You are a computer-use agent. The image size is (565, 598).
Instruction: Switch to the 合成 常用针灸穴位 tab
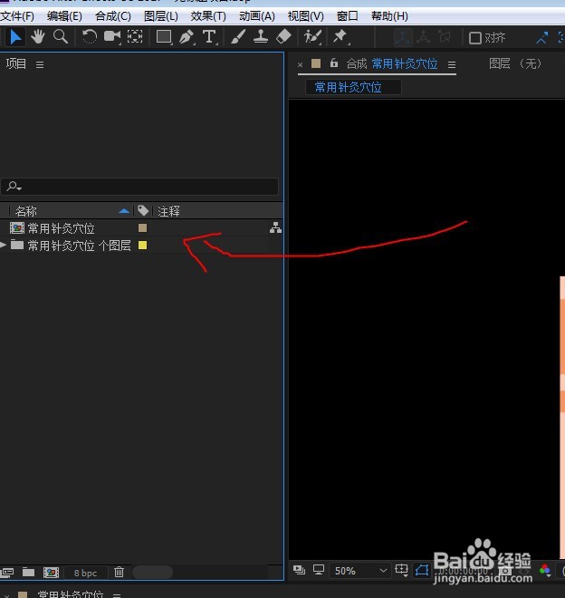click(392, 63)
